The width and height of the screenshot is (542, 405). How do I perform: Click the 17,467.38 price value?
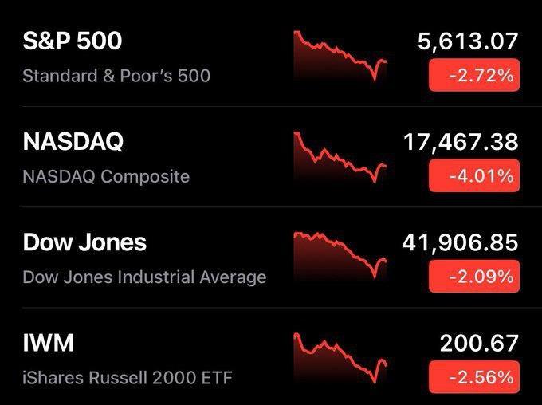coord(461,142)
